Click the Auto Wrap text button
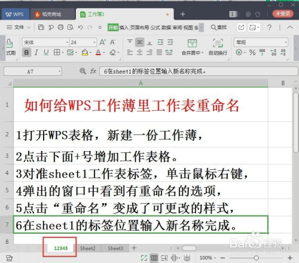299x263 pixels. pyautogui.click(x=218, y=47)
